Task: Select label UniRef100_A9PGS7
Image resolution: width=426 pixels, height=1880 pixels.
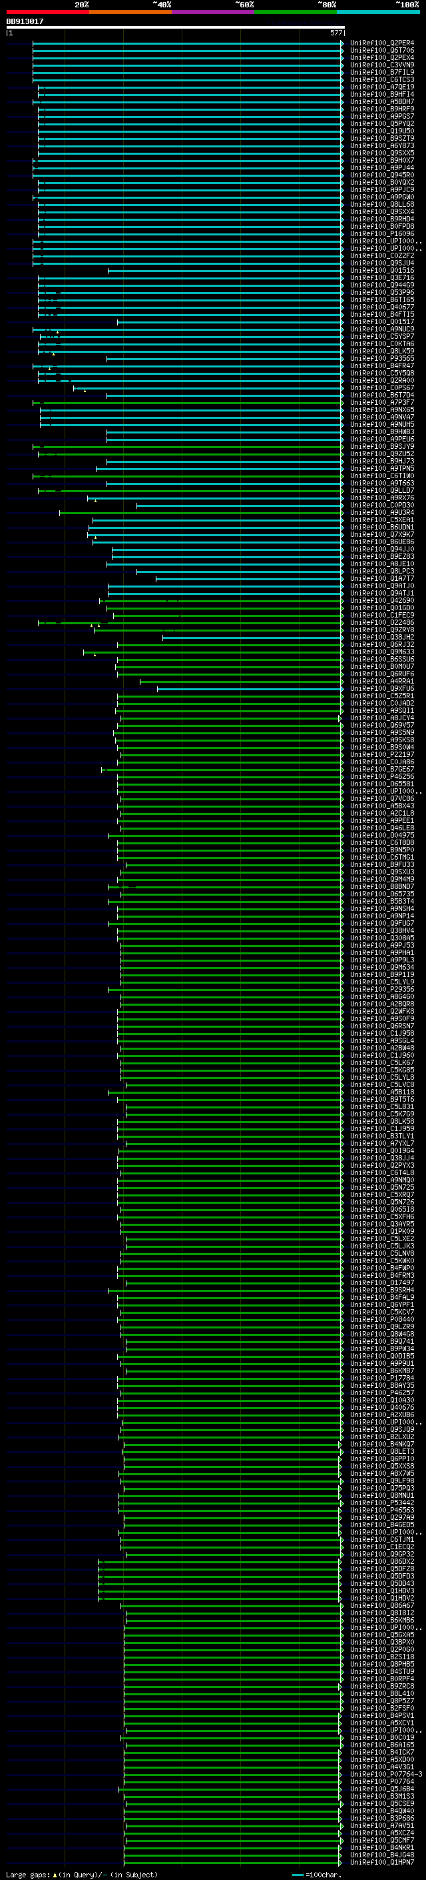Action: 381,116
